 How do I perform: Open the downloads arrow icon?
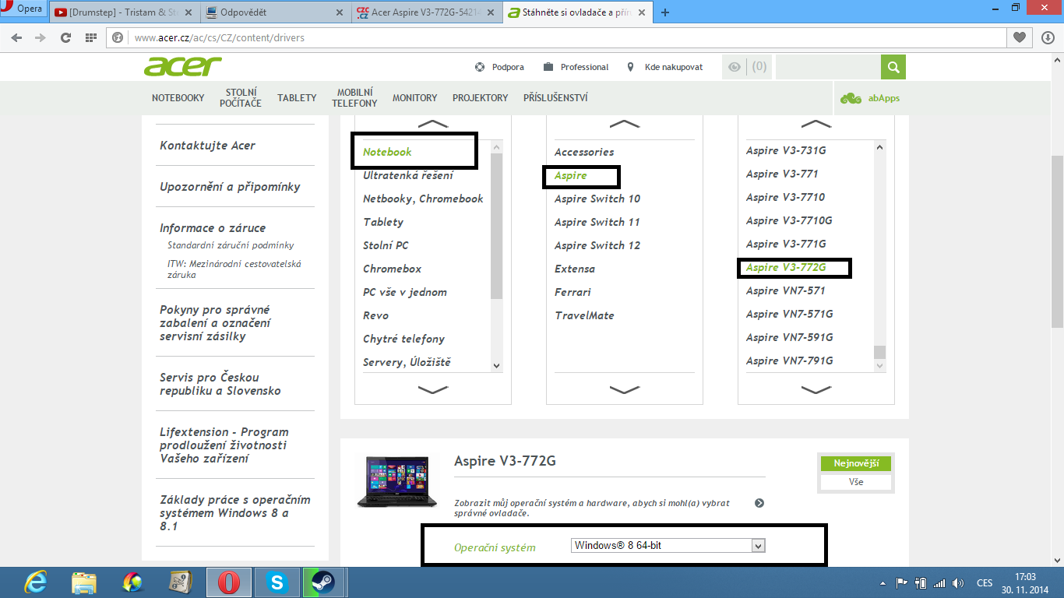[x=1048, y=37]
